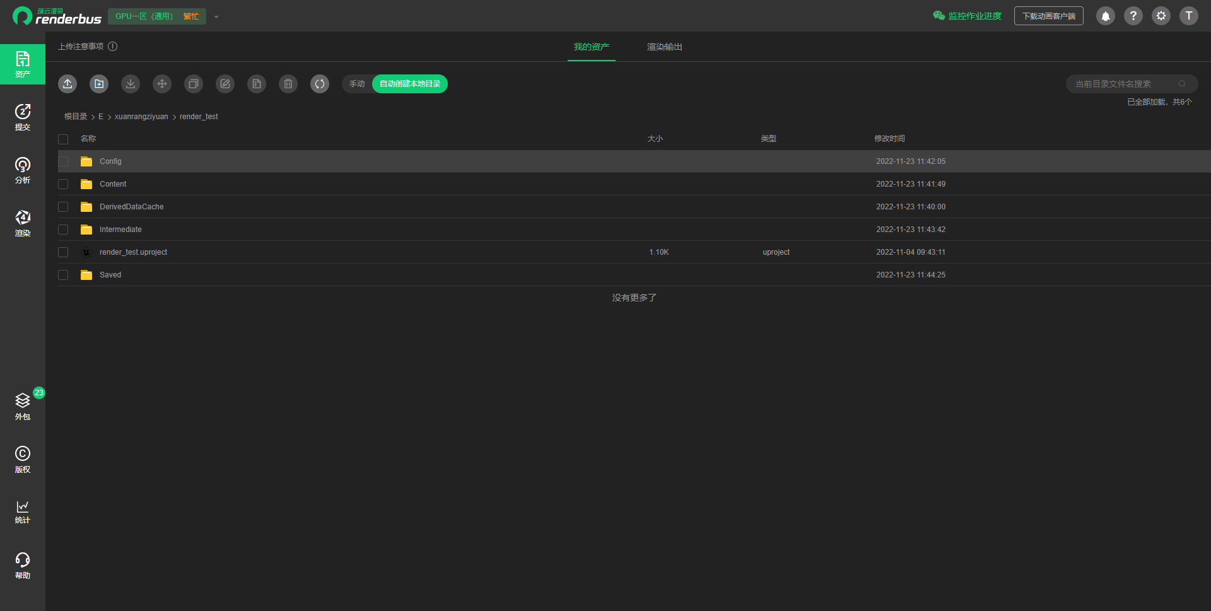Open the Config folder

[110, 161]
